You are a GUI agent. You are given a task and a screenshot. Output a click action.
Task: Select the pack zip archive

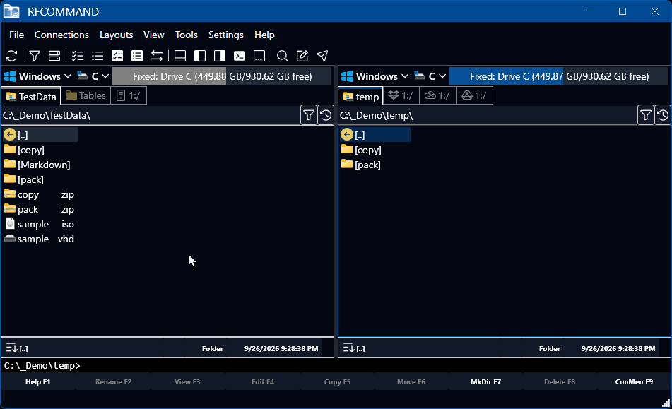(x=40, y=209)
